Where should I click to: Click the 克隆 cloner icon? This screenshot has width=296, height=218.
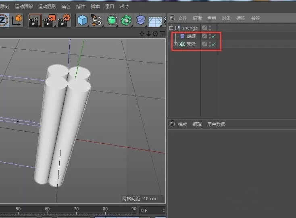(x=182, y=44)
